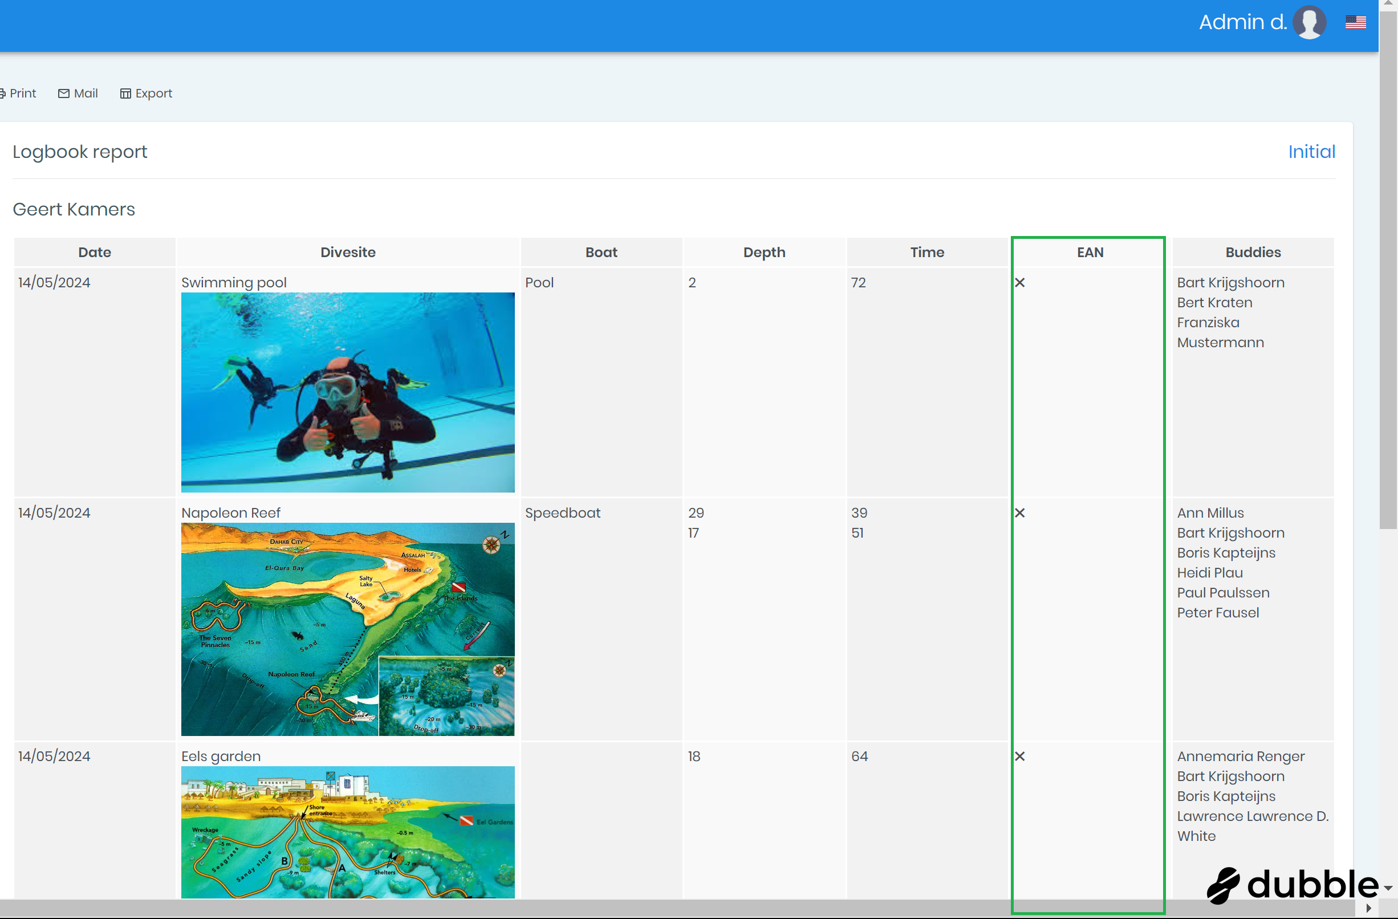1398x919 pixels.
Task: Click the Buddies column header
Action: pos(1252,252)
